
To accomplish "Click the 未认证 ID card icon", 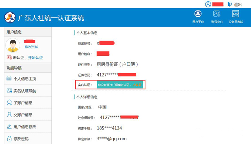I will (9, 57).
